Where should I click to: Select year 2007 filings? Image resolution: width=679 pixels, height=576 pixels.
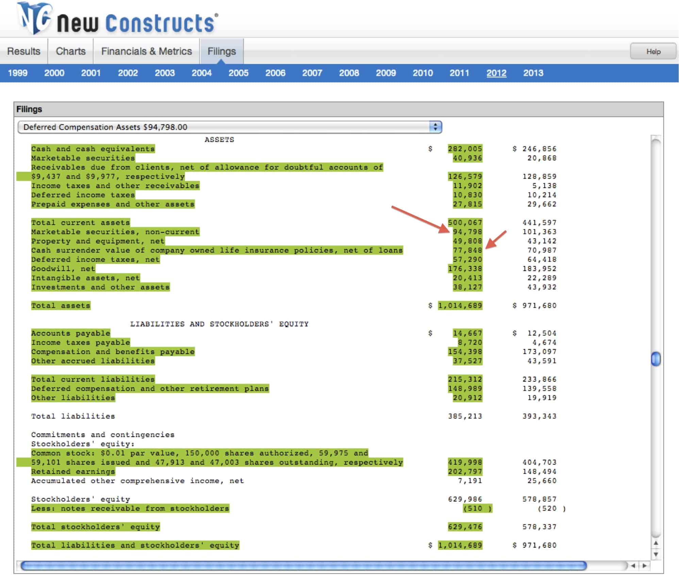point(312,73)
